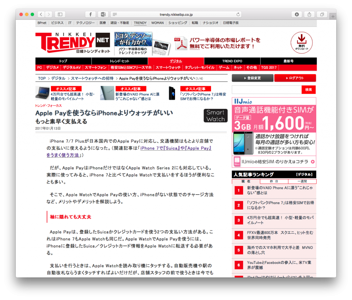Open the タブレット・モバイル subcategory
Image resolution: width=352 pixels, height=300 pixels.
(x=200, y=68)
